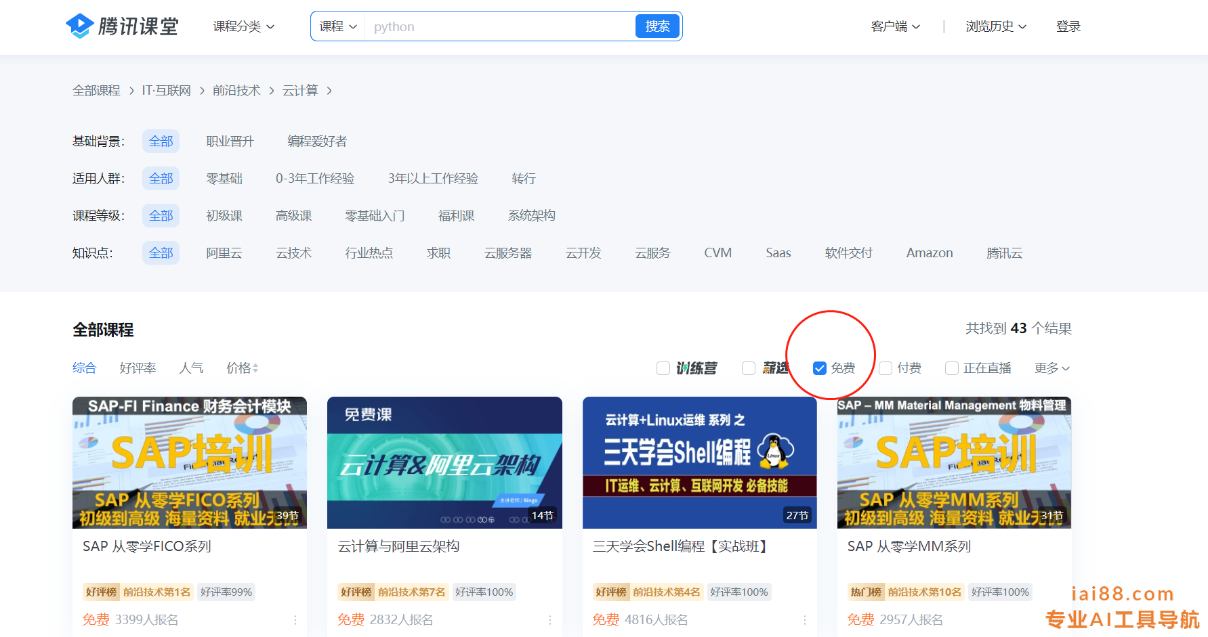Filter topic by 腾讯云
The height and width of the screenshot is (637, 1208).
click(x=1004, y=253)
